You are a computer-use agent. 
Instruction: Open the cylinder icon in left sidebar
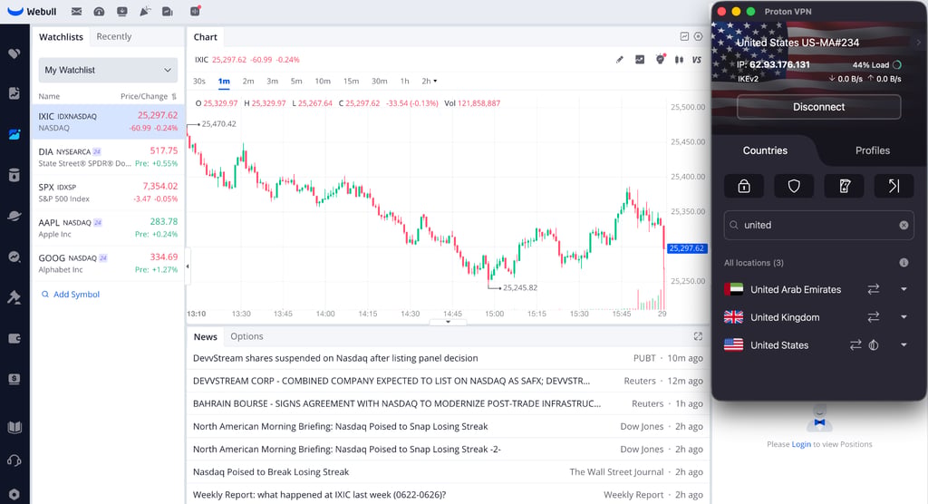point(14,175)
